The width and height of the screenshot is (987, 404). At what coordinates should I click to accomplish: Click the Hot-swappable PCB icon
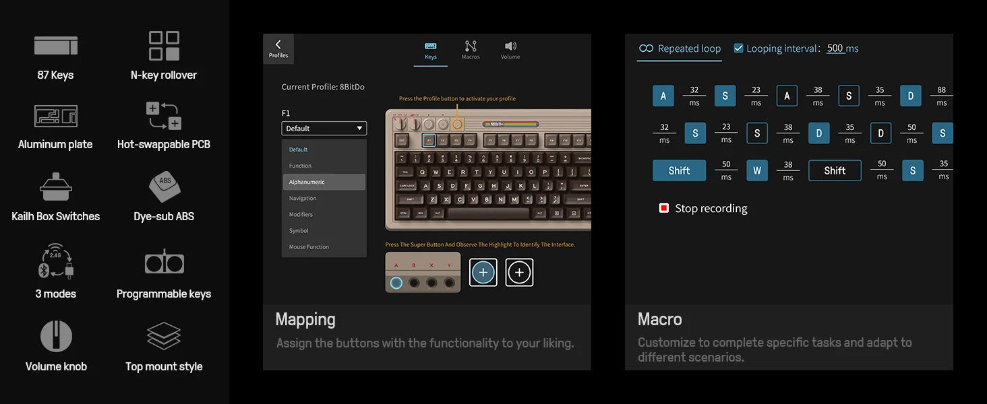tap(163, 116)
